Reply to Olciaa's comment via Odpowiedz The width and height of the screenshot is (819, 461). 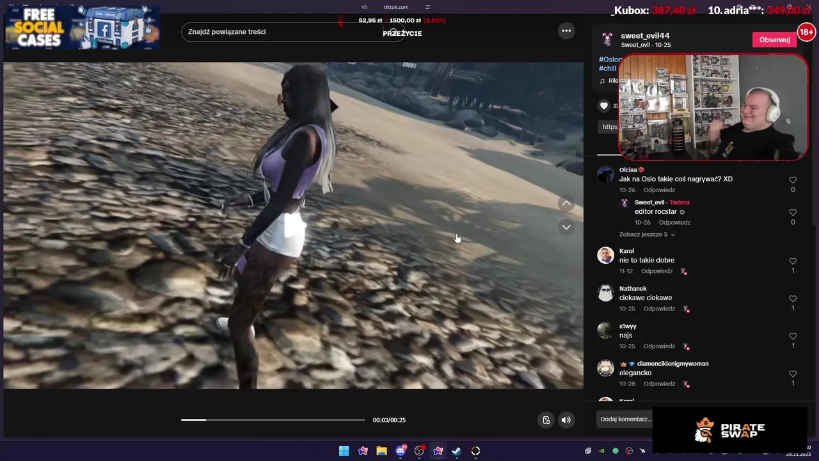click(x=659, y=190)
